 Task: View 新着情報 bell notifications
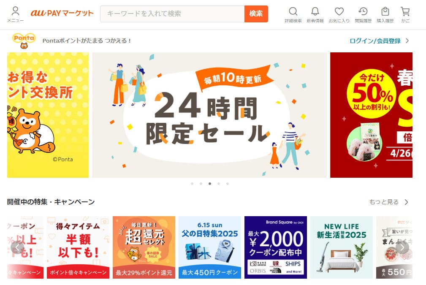click(x=315, y=14)
